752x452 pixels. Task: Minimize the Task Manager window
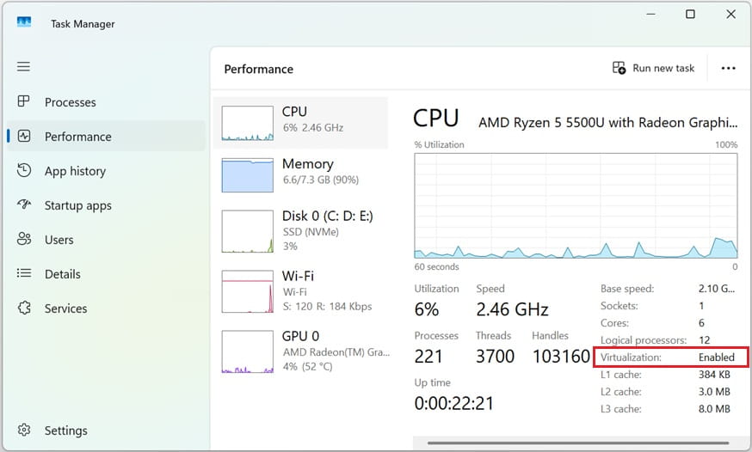(x=650, y=14)
